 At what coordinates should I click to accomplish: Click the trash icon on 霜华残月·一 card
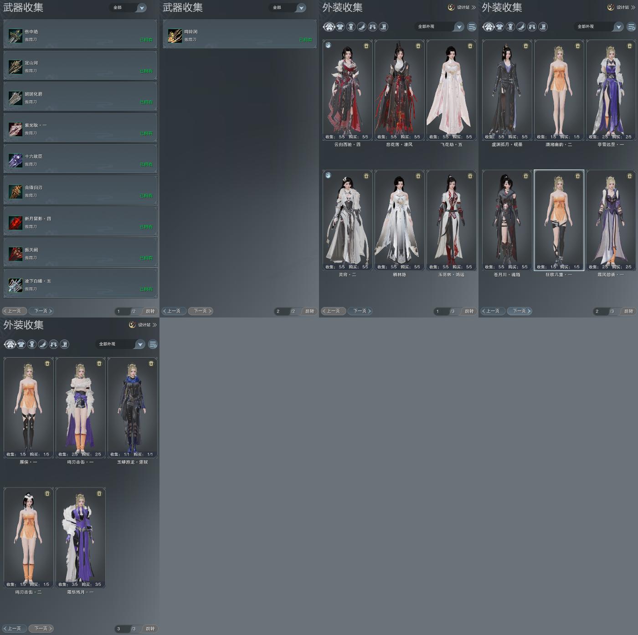point(99,493)
